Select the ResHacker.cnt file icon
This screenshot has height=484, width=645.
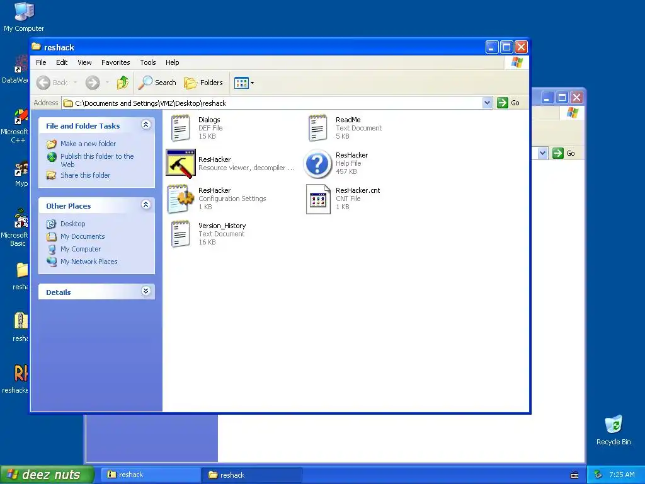318,199
